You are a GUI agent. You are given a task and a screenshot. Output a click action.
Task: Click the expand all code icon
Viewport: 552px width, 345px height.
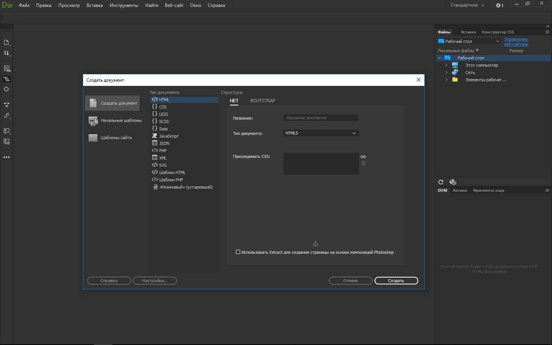[x=7, y=105]
